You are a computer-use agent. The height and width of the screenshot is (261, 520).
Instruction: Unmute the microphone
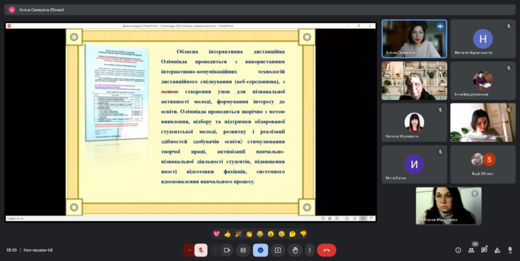click(x=201, y=250)
